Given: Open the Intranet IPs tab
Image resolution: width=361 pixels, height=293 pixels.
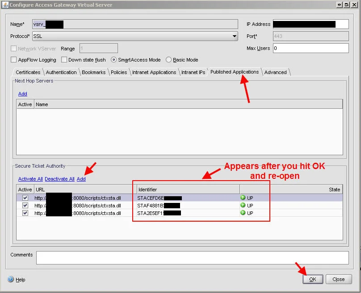Looking at the screenshot, I should tap(193, 72).
